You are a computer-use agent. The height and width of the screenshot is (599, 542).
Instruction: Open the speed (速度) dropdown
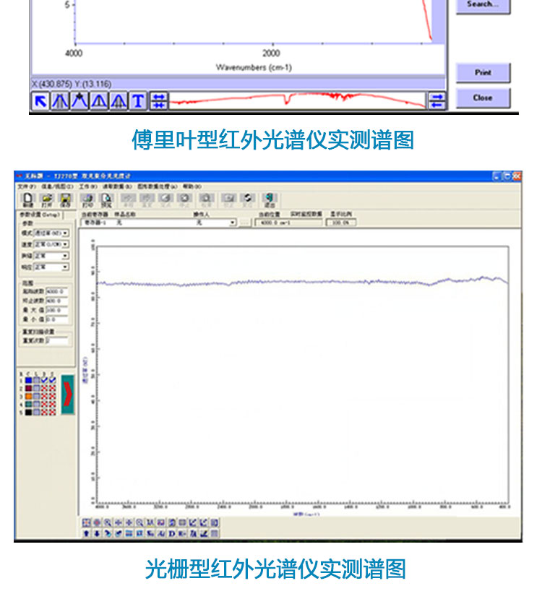[66, 244]
